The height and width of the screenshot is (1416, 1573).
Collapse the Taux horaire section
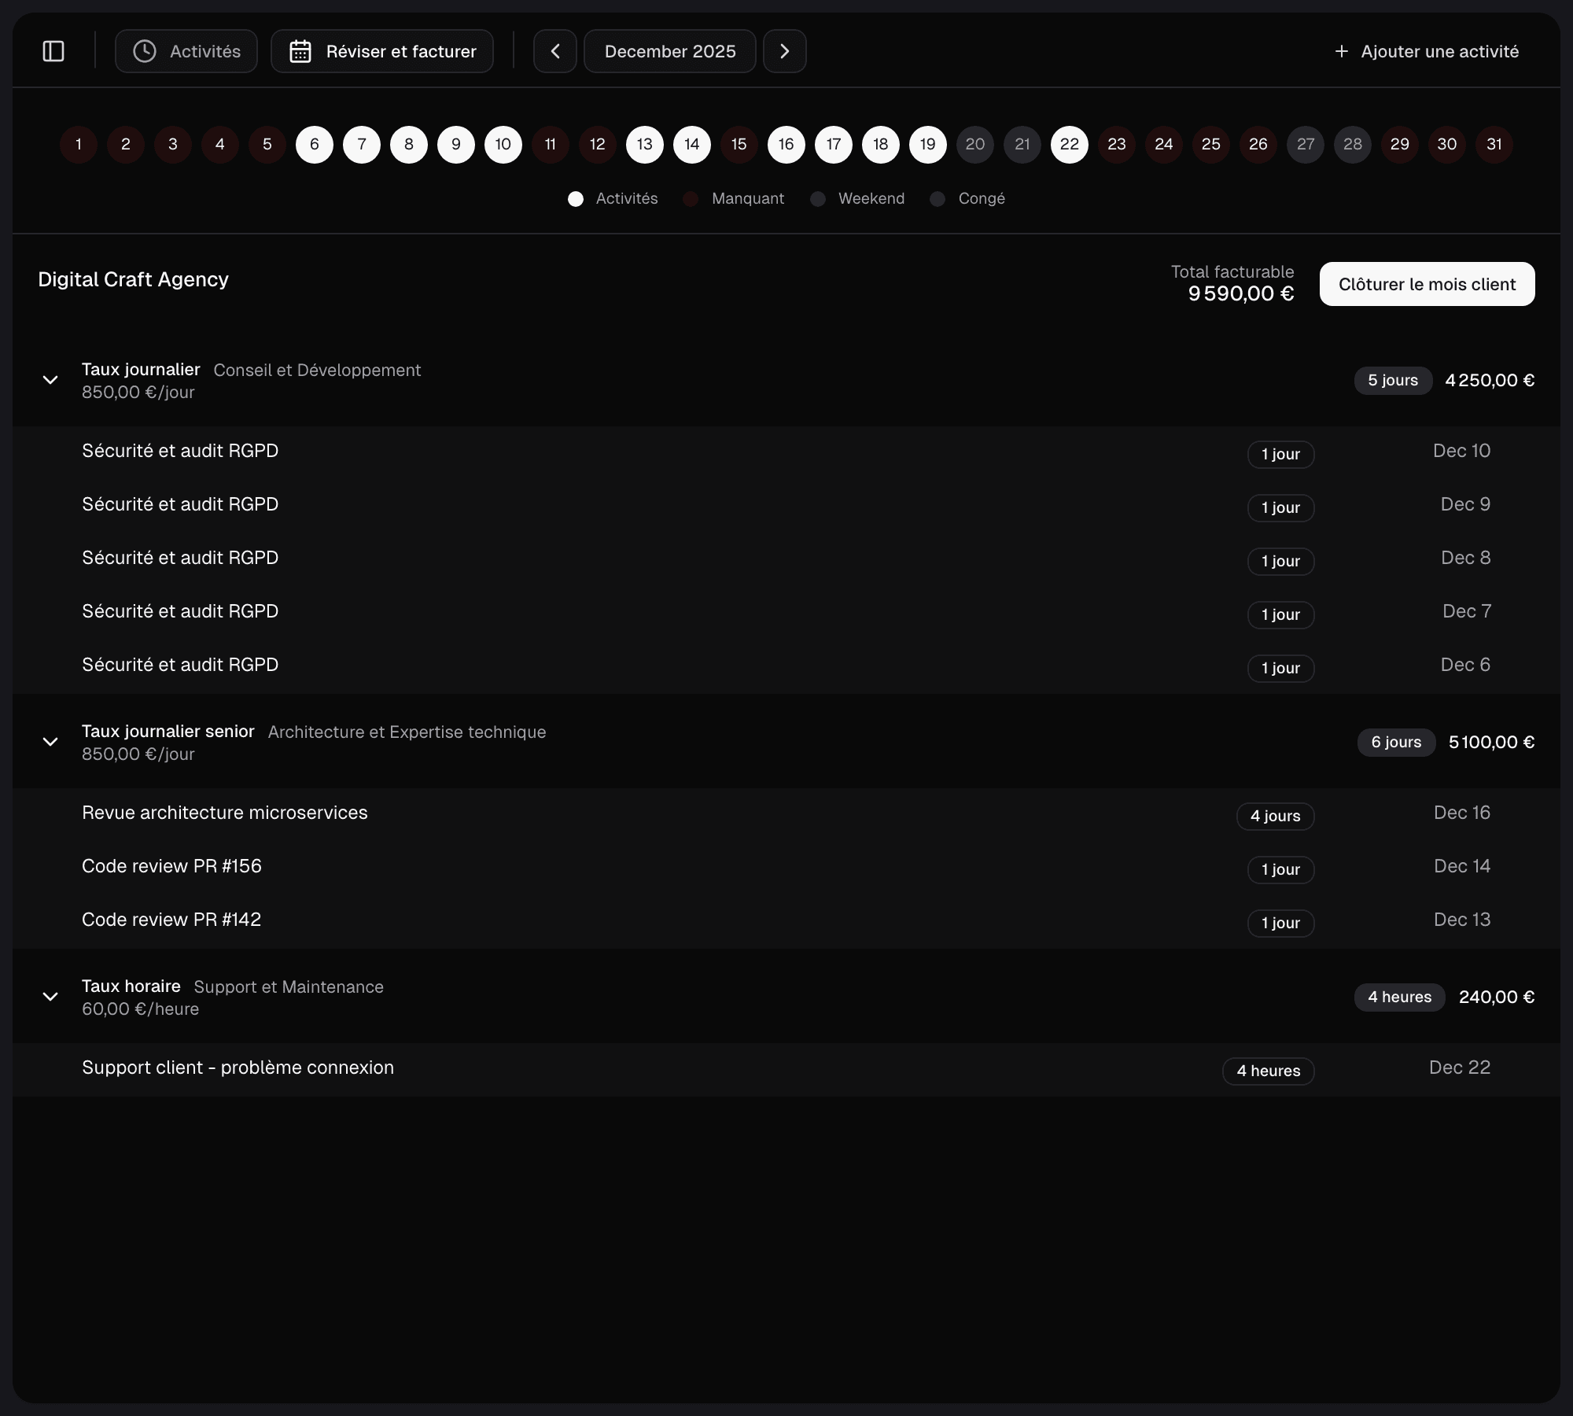[50, 997]
